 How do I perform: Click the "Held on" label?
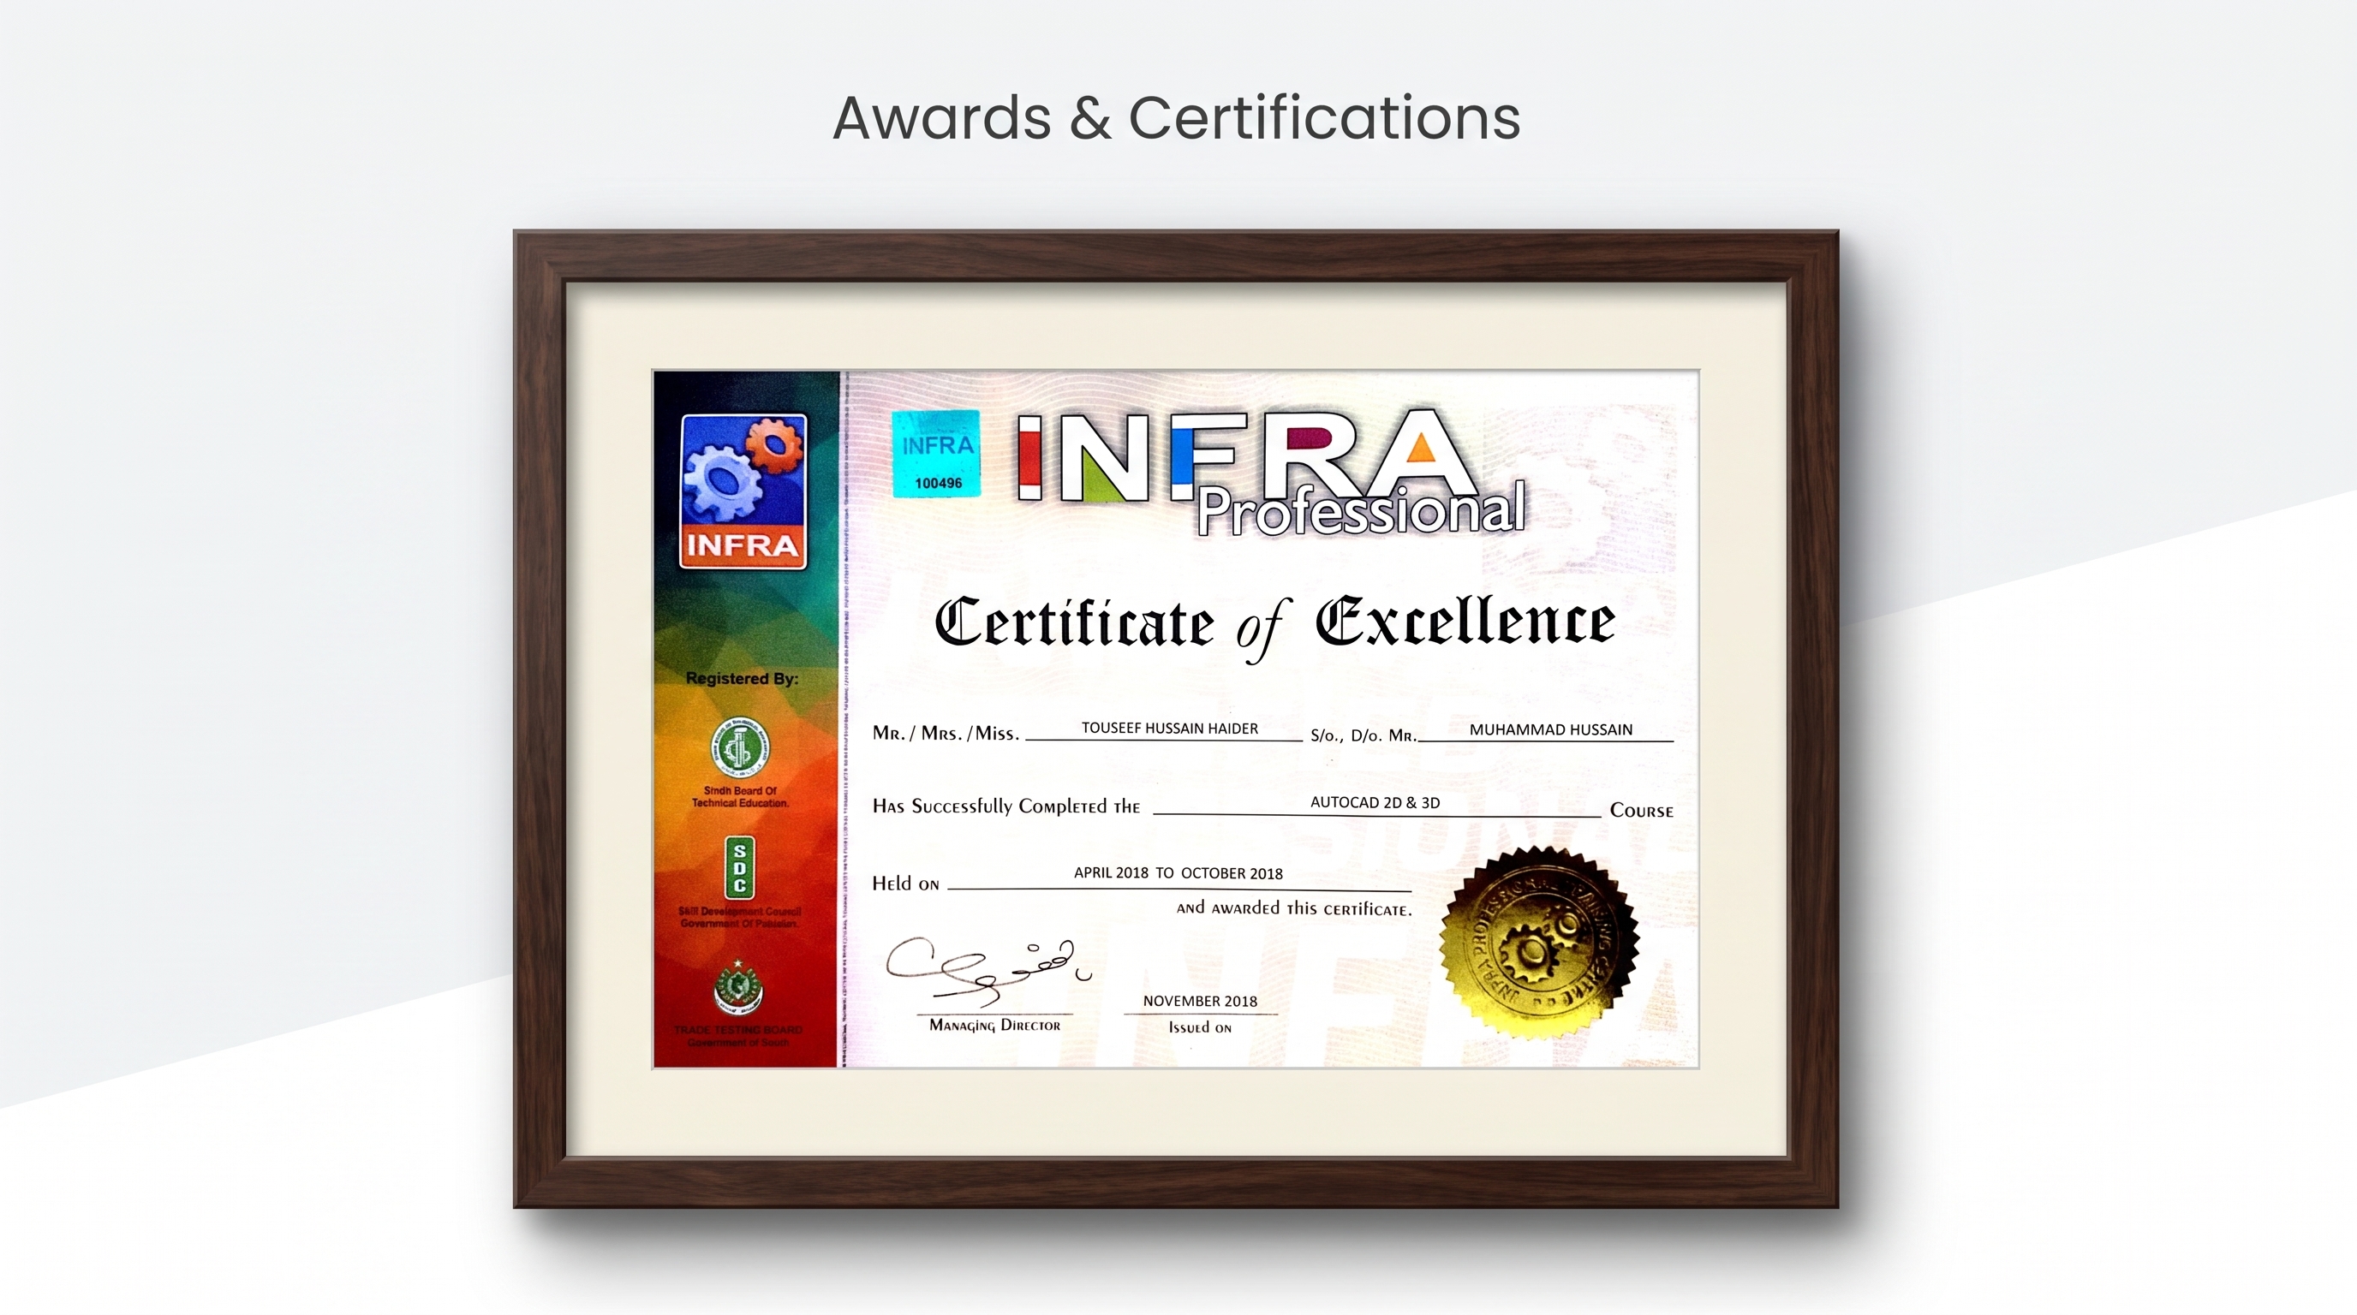[906, 883]
